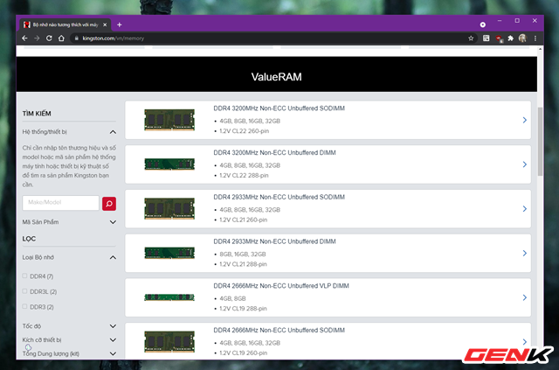
Task: Open DDR4 3200MHz Non-ECC Unbuffered SODIMM product
Action: click(328, 120)
